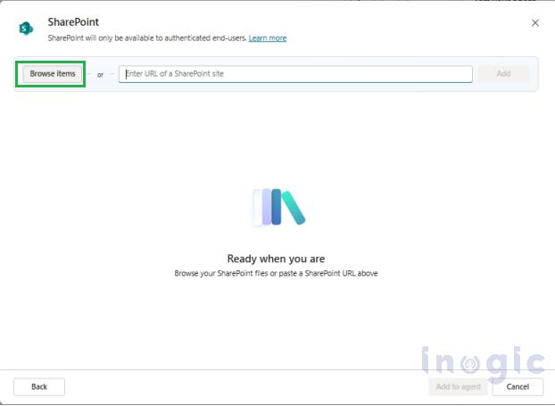Click the 'Browse your SharePoint files' hint text
The width and height of the screenshot is (555, 406).
point(276,273)
